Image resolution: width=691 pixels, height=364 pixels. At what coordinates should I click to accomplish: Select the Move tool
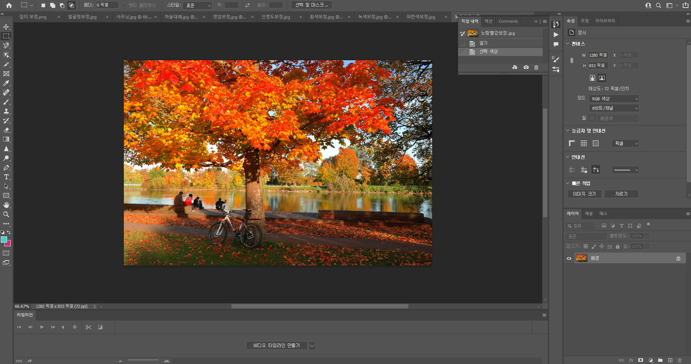[6, 27]
